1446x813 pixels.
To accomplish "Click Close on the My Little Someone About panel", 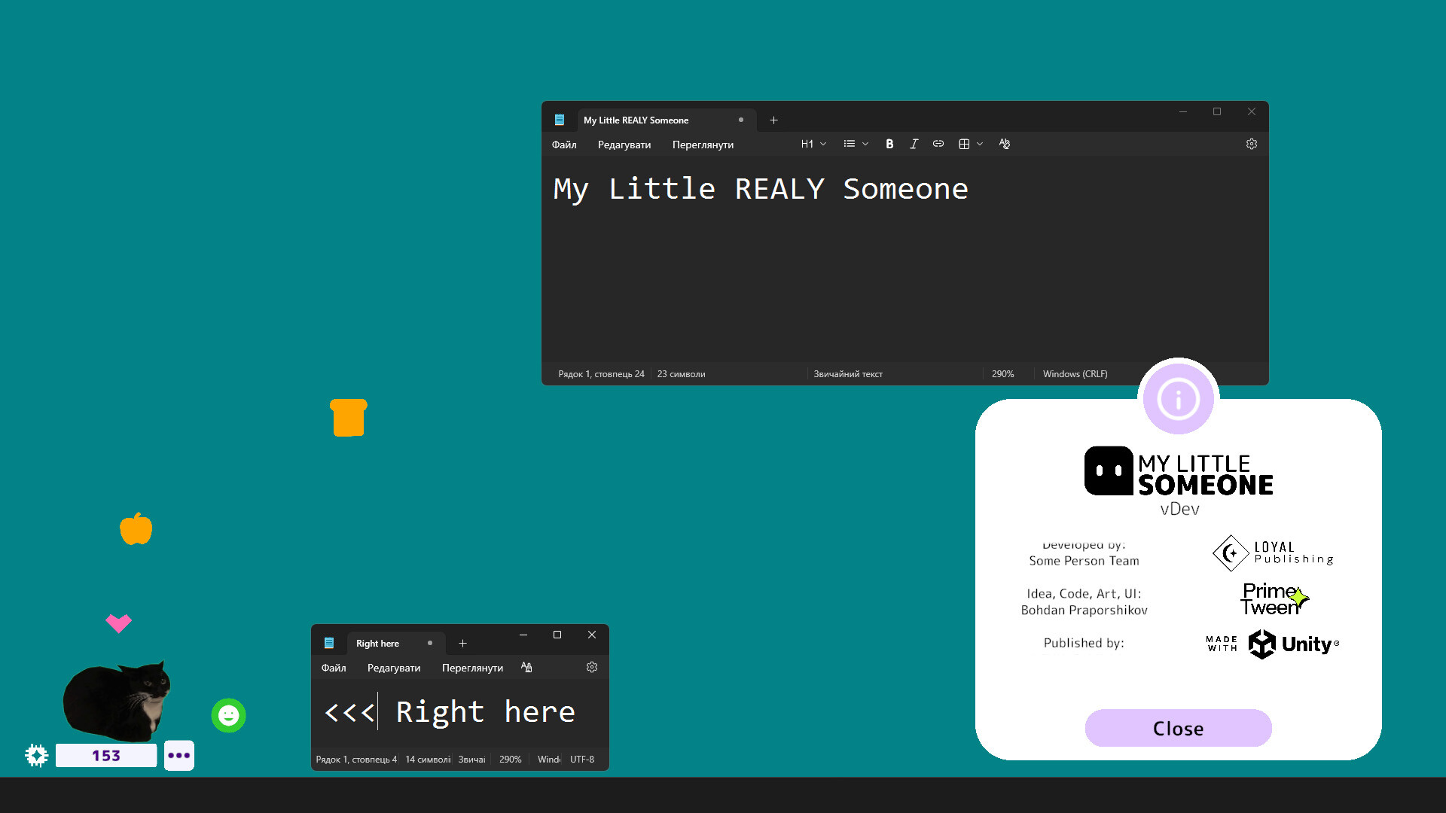I will pyautogui.click(x=1177, y=728).
